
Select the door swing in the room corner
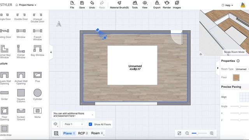[177, 38]
